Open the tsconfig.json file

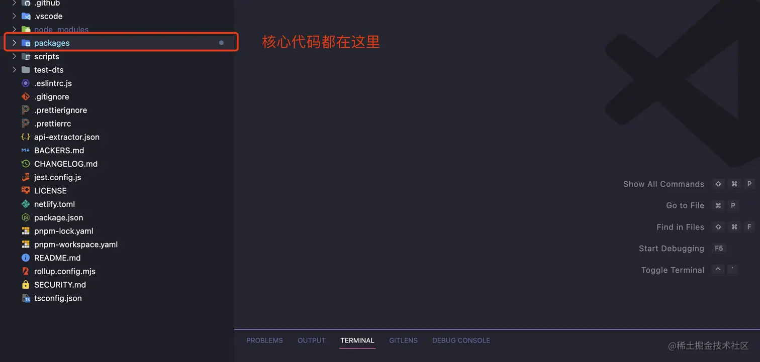point(58,298)
